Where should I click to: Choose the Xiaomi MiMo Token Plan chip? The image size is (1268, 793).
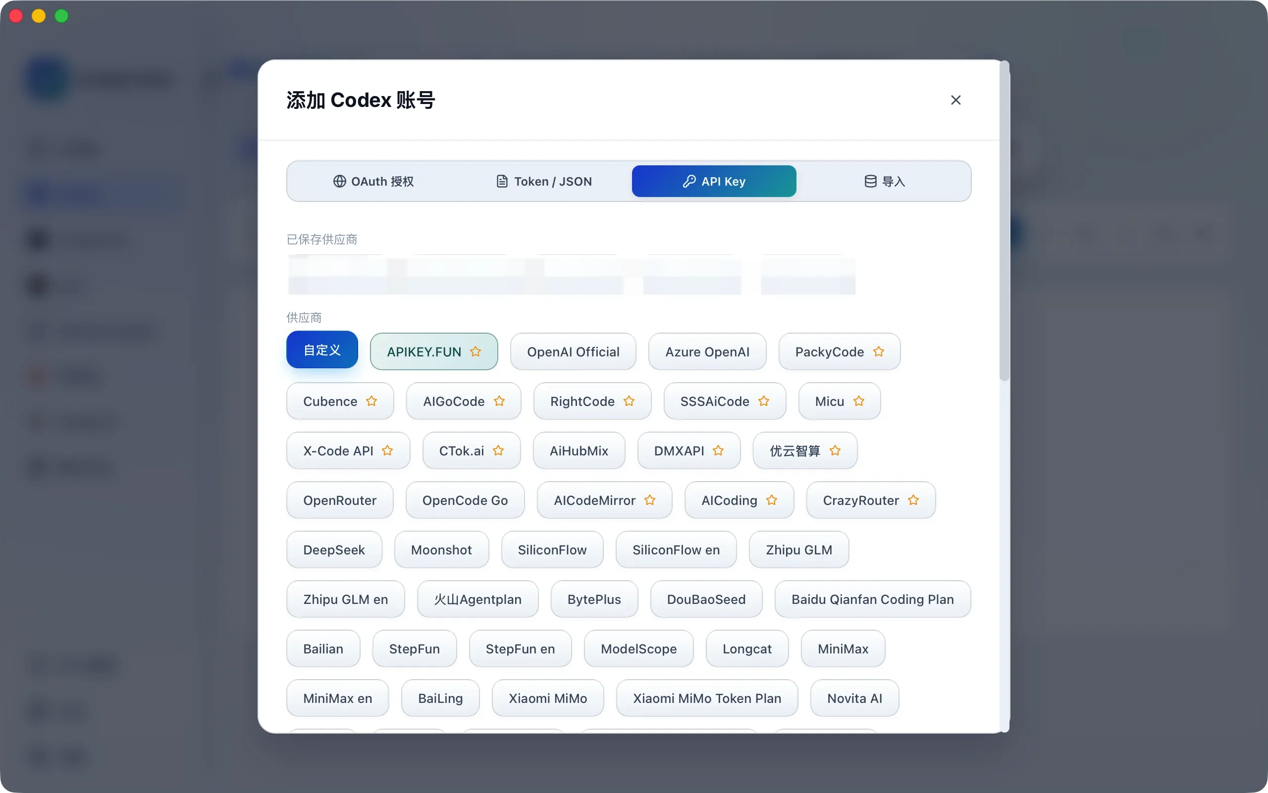tap(707, 698)
